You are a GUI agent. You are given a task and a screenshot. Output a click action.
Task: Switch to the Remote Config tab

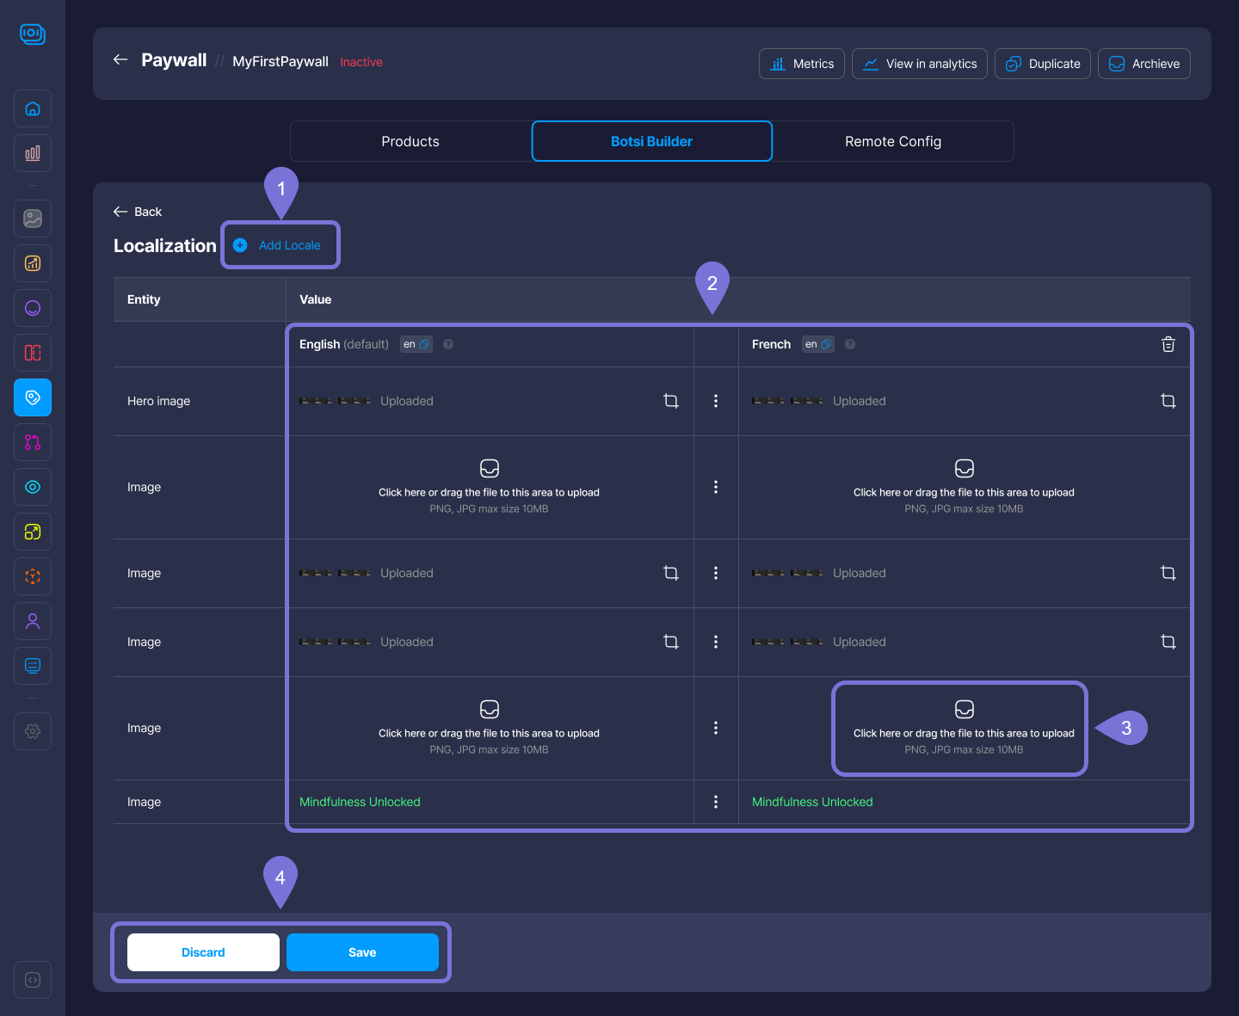(x=892, y=141)
